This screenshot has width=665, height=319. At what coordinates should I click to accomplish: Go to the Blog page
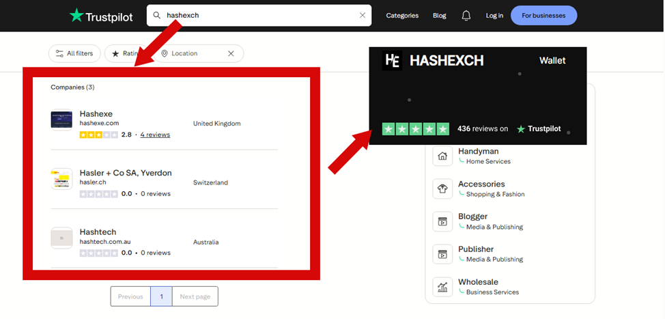click(440, 16)
